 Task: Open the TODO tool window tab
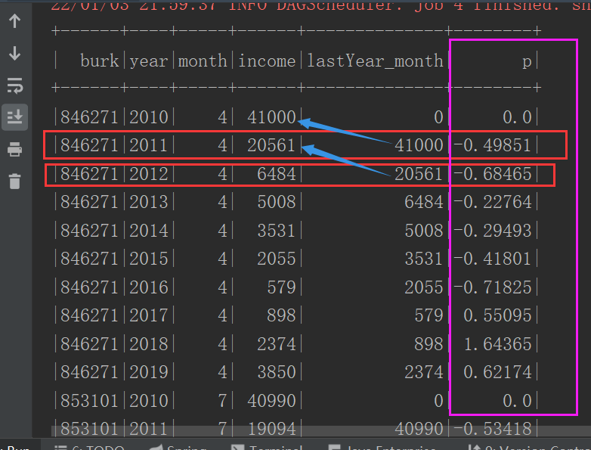click(90, 448)
